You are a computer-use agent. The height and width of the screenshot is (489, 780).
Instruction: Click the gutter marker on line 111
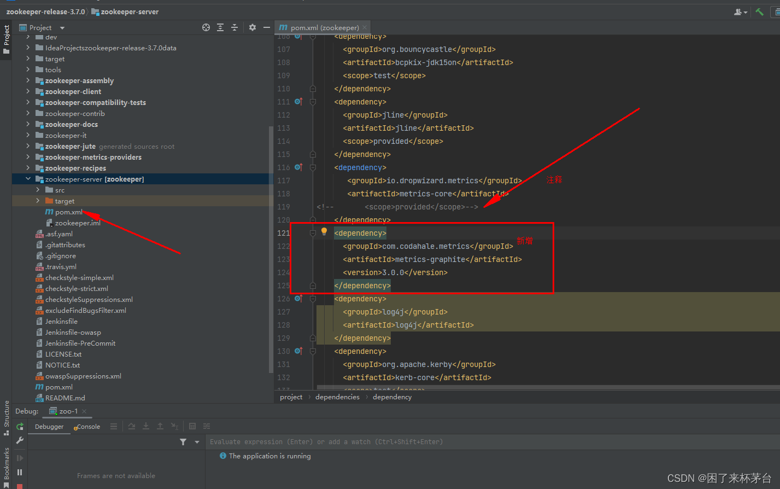point(298,102)
